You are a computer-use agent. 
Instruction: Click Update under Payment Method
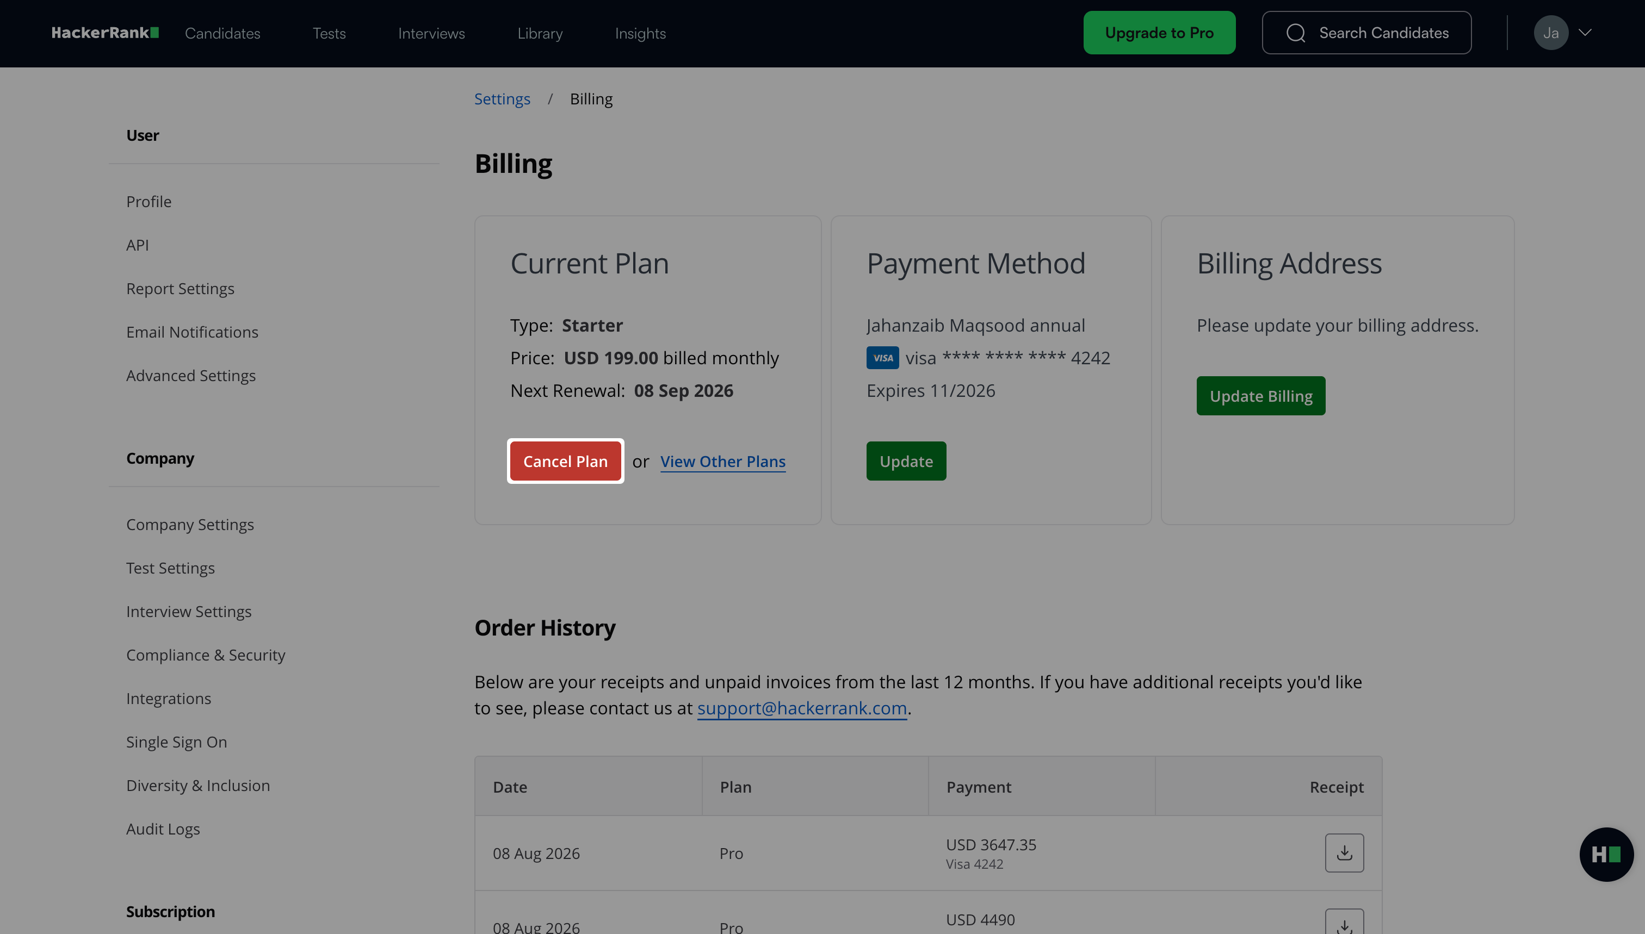pyautogui.click(x=906, y=461)
